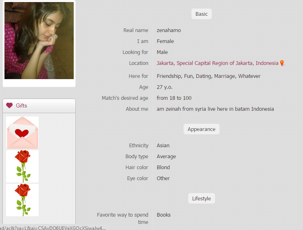The image size is (303, 230).
Task: Click the 'Location' label
Action: pyautogui.click(x=138, y=63)
